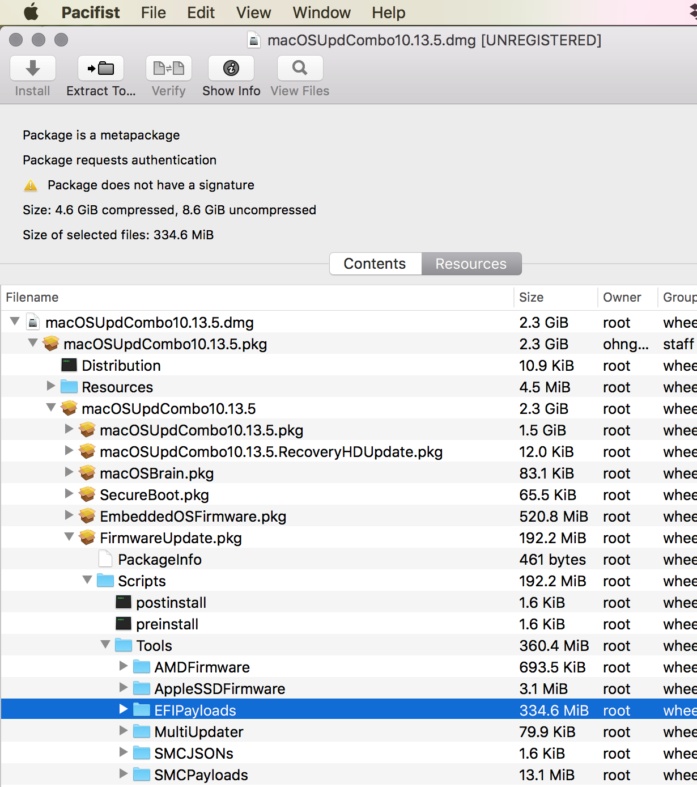The height and width of the screenshot is (787, 697).
Task: Click the SMCJSONs folder icon
Action: 142,753
